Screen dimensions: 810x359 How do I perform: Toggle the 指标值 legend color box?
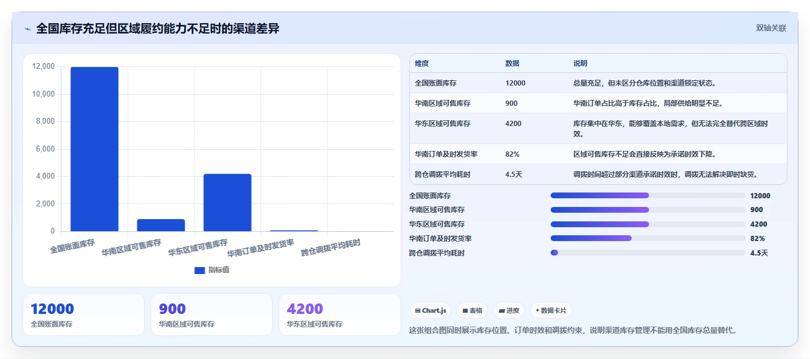click(x=200, y=270)
